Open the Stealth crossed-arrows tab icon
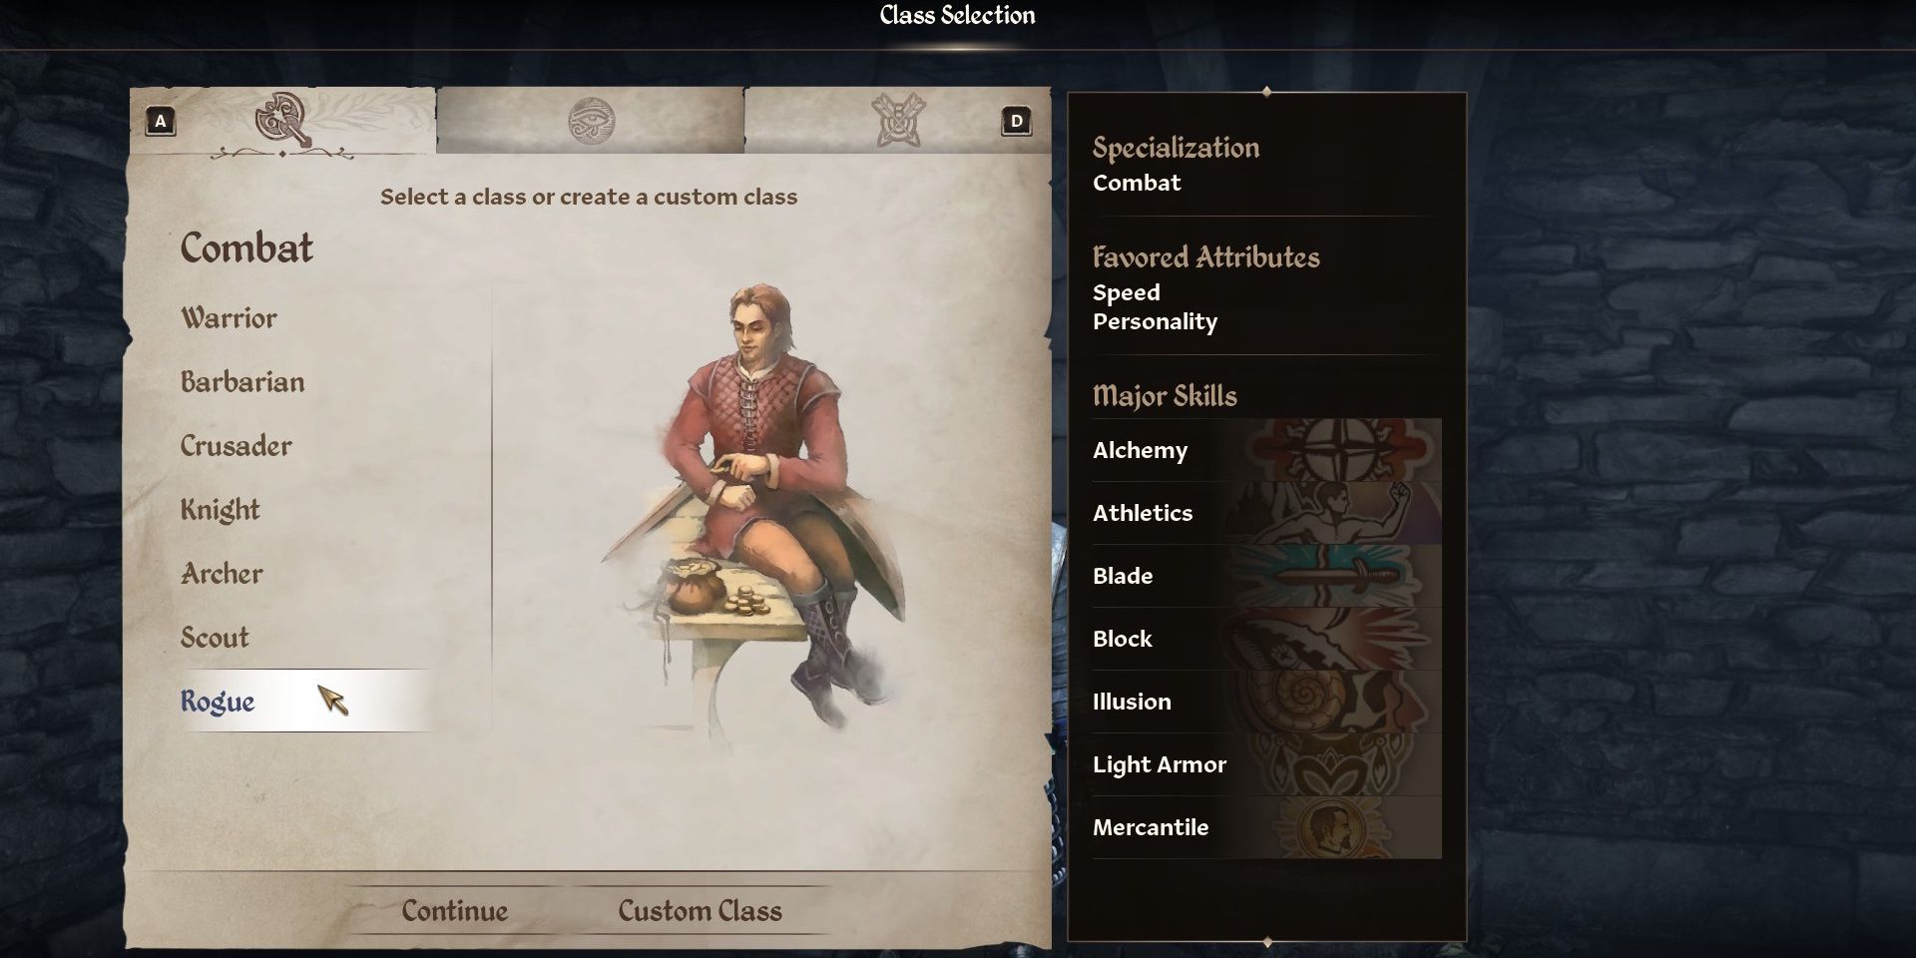This screenshot has height=958, width=1916. pos(898,121)
